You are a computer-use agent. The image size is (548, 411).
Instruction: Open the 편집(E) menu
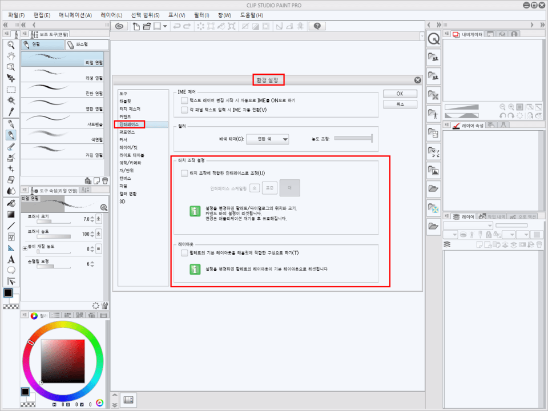pyautogui.click(x=42, y=15)
